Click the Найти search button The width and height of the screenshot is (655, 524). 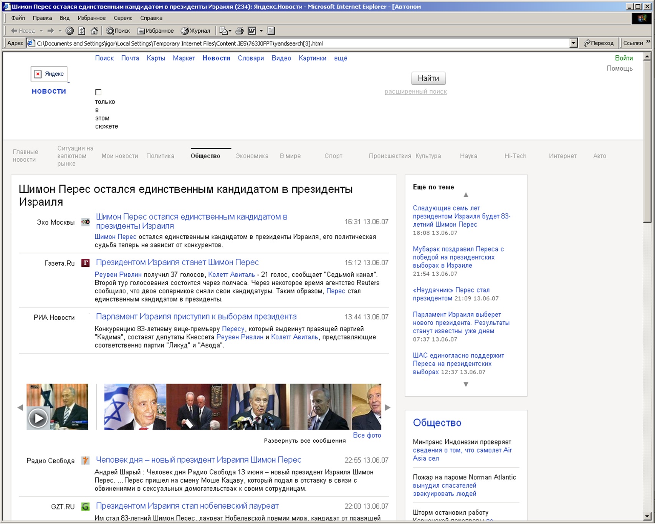[428, 78]
